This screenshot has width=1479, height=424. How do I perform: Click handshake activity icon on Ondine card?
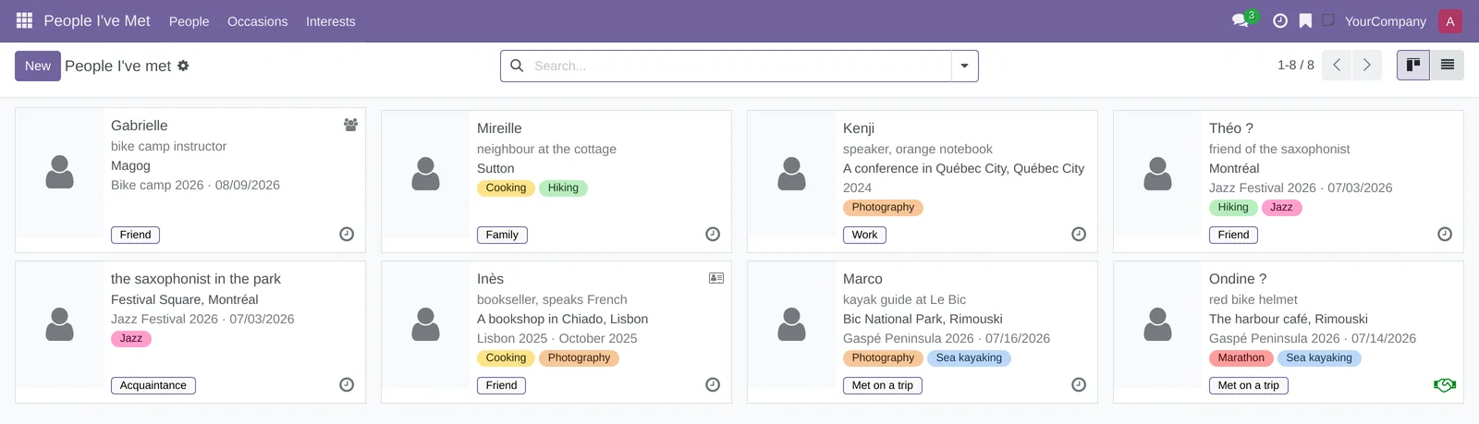[1445, 385]
